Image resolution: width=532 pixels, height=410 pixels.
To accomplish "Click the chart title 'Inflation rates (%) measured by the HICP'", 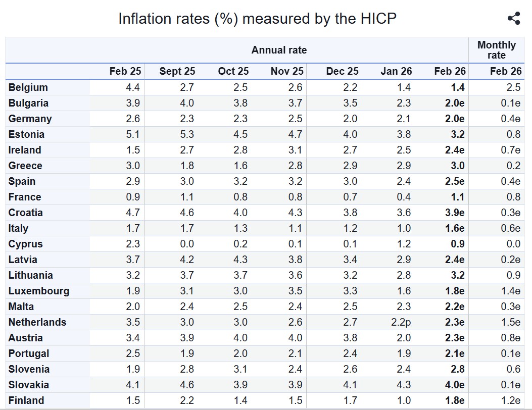I will click(257, 19).
